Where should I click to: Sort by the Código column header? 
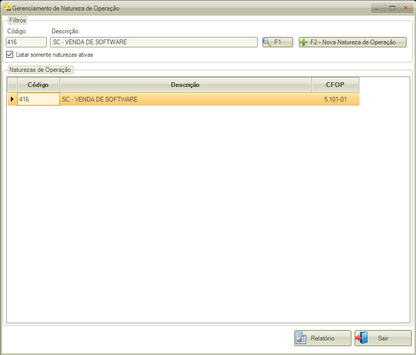point(39,85)
